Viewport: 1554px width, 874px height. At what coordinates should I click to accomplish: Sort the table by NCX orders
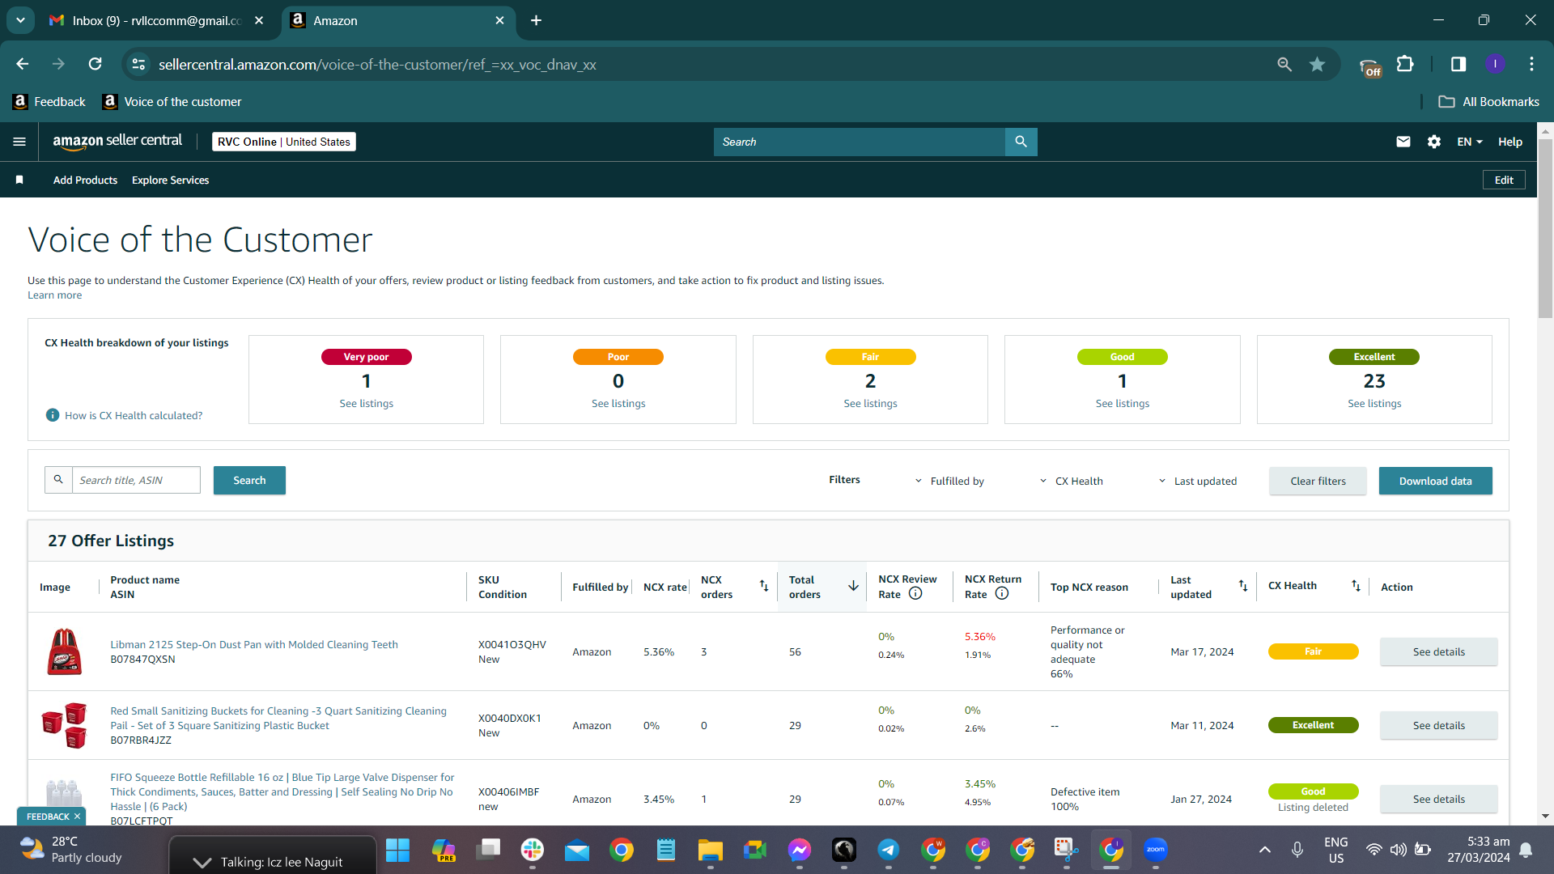(763, 586)
